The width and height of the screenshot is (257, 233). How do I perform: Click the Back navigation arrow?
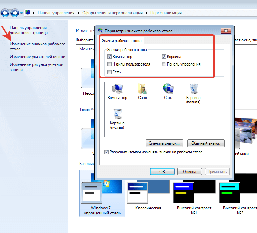click(x=5, y=13)
